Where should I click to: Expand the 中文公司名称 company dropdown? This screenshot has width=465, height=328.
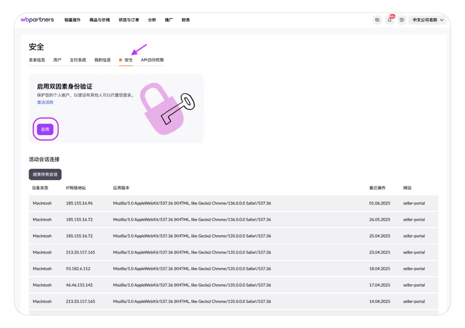click(x=428, y=20)
